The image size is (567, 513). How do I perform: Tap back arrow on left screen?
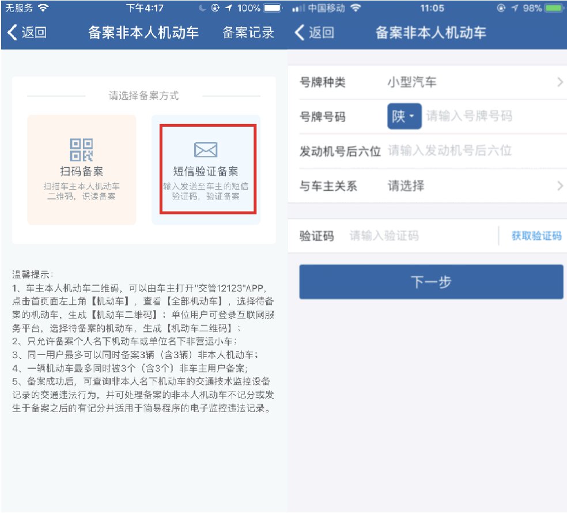coord(12,32)
